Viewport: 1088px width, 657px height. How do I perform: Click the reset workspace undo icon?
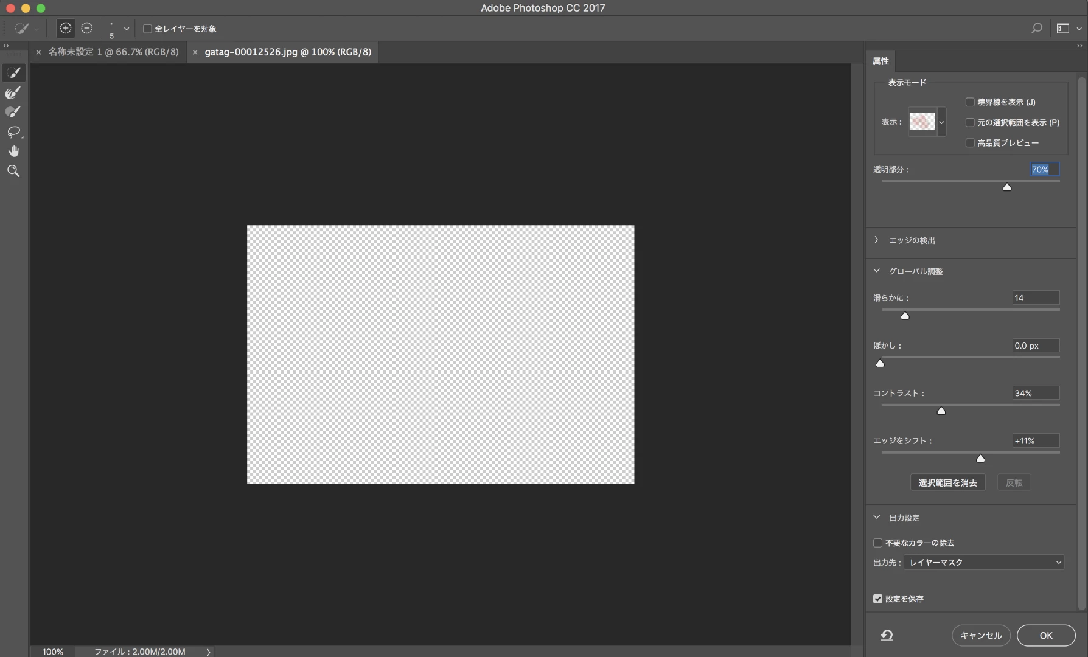(887, 635)
